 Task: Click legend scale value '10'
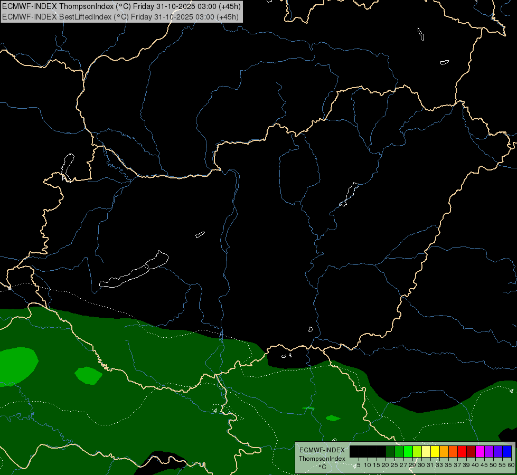[x=368, y=465]
